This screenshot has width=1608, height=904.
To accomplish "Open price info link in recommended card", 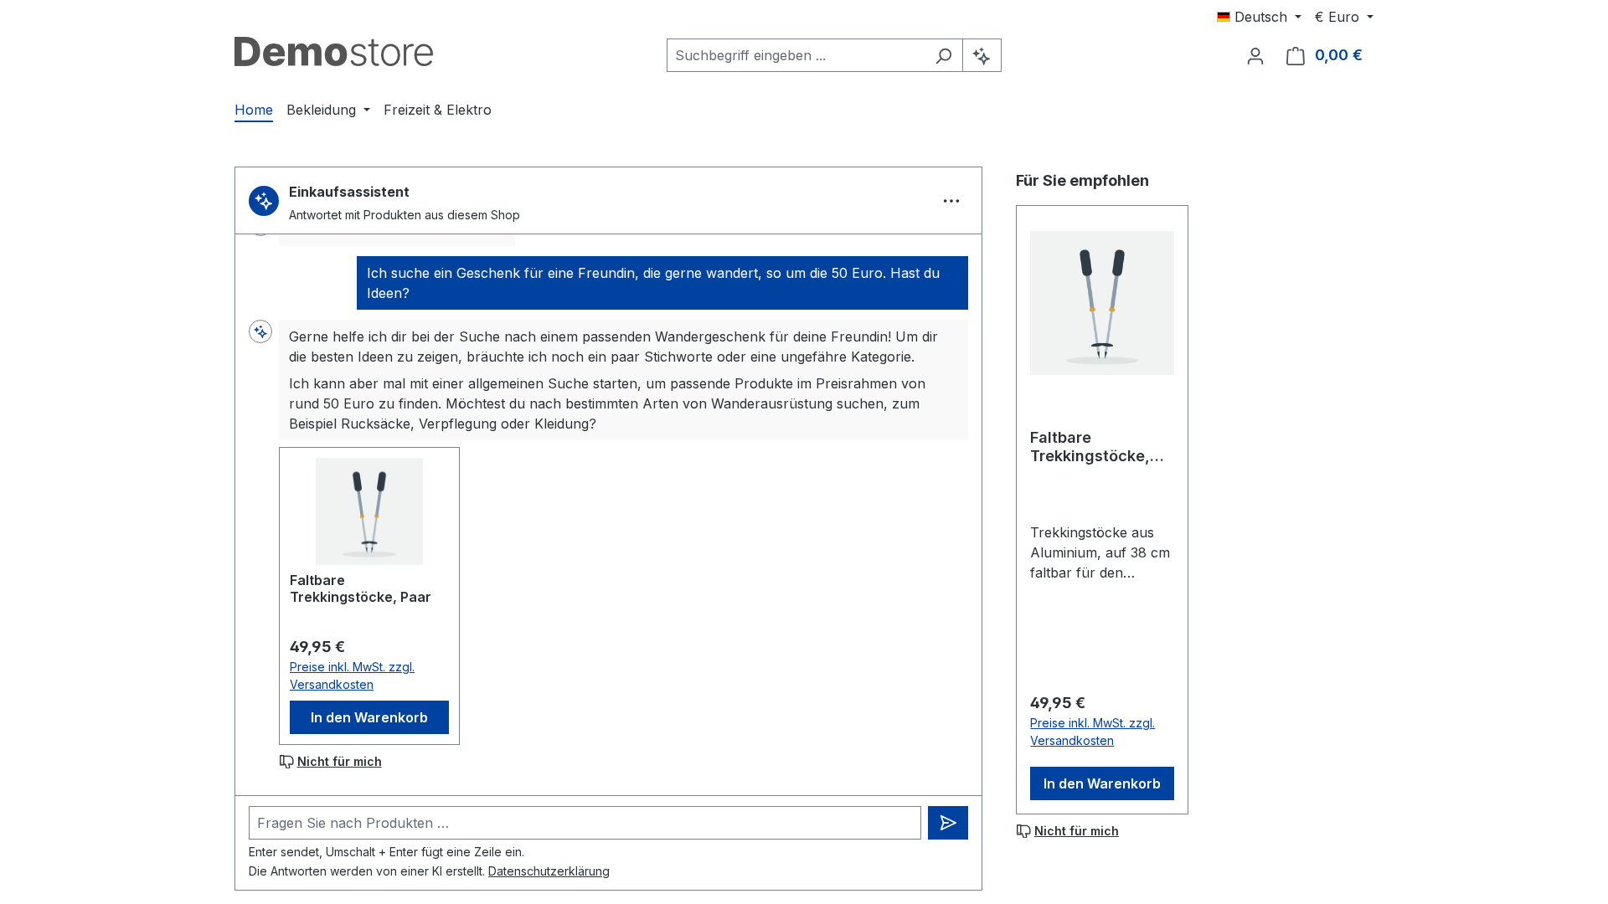I will 1092,732.
